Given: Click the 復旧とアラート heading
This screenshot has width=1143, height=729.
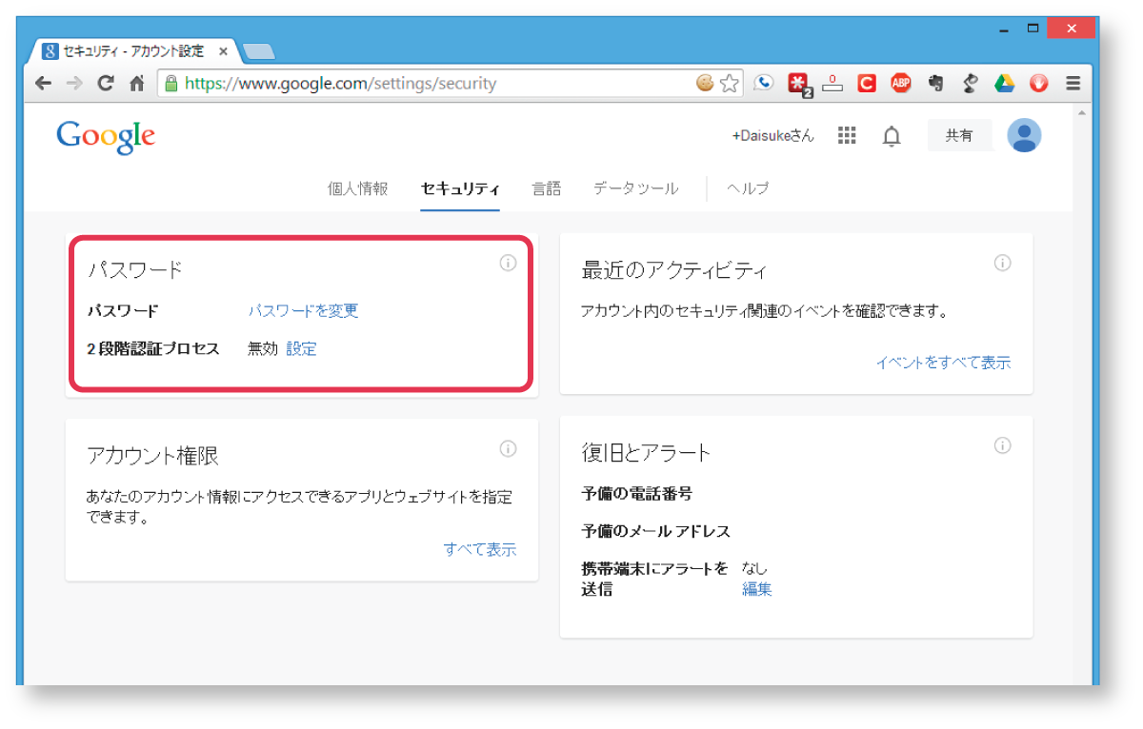Looking at the screenshot, I should tap(646, 453).
